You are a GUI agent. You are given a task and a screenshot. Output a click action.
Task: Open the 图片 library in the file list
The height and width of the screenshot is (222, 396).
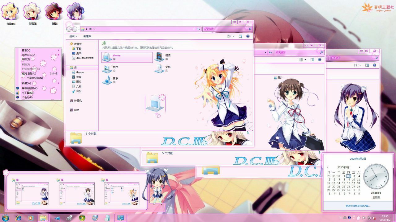click(111, 68)
